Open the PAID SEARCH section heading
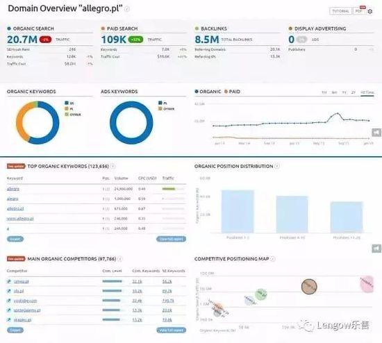The height and width of the screenshot is (343, 382). pyautogui.click(x=122, y=28)
